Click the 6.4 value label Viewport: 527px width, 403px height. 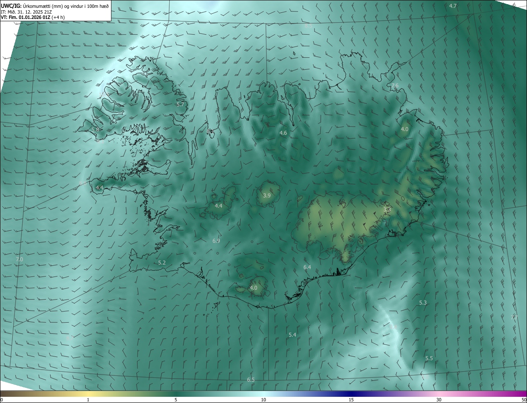tap(307, 267)
